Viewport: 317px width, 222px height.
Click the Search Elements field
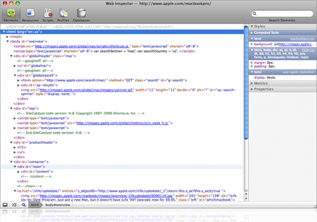pyautogui.click(x=282, y=14)
